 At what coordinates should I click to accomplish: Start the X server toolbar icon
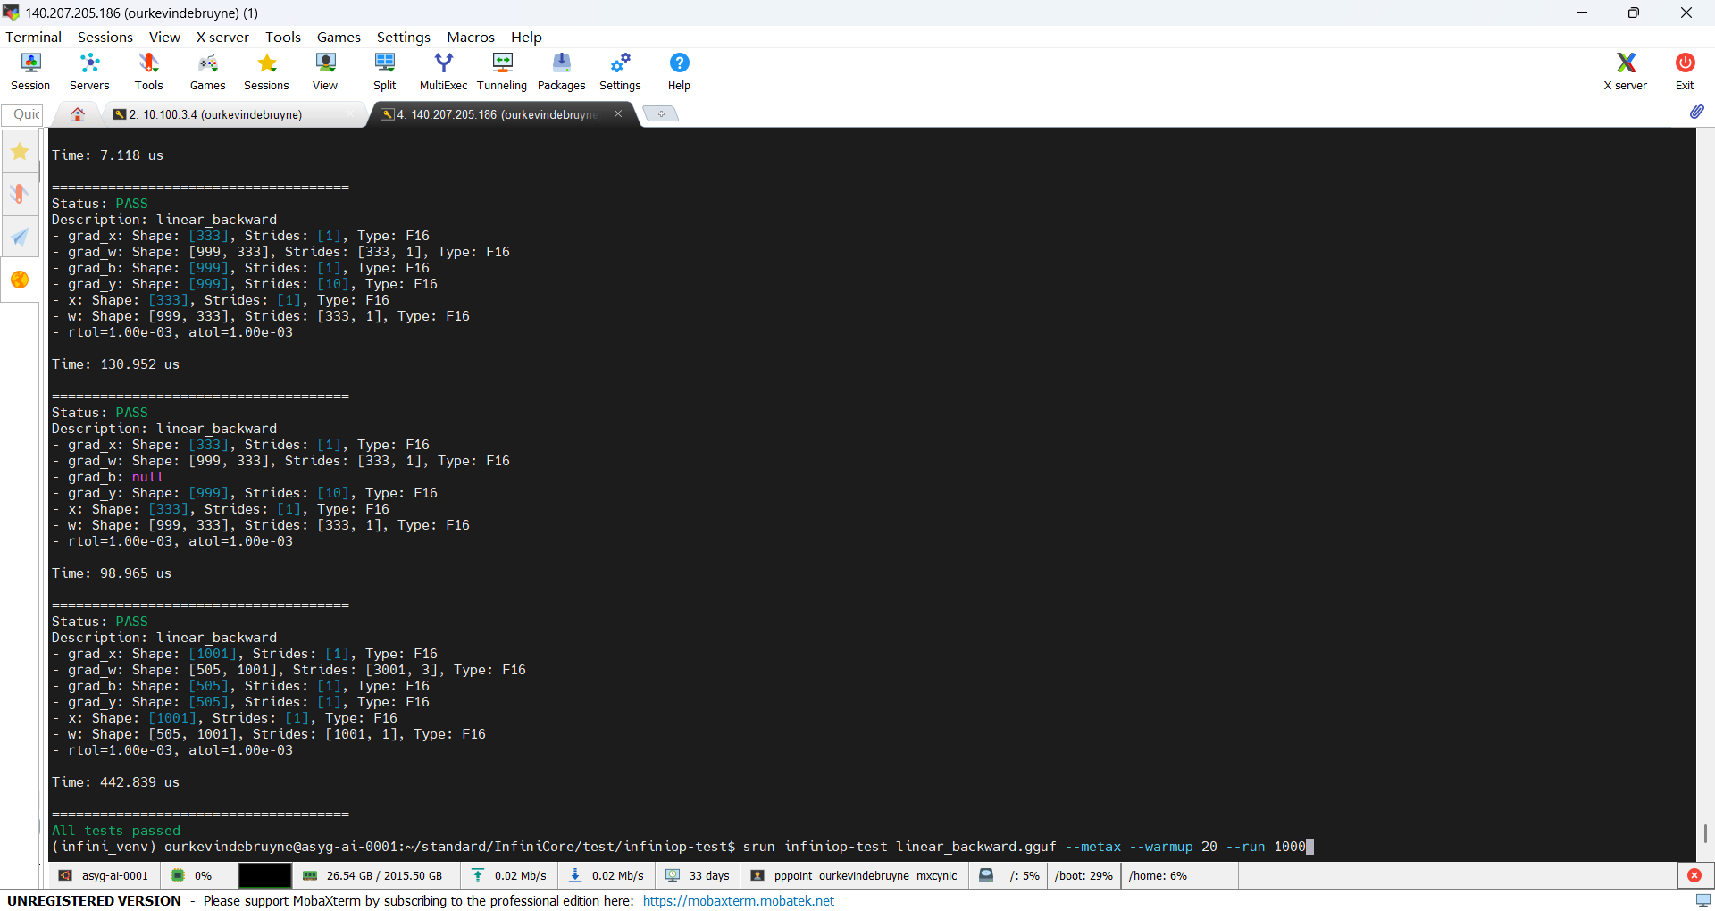click(x=1626, y=71)
